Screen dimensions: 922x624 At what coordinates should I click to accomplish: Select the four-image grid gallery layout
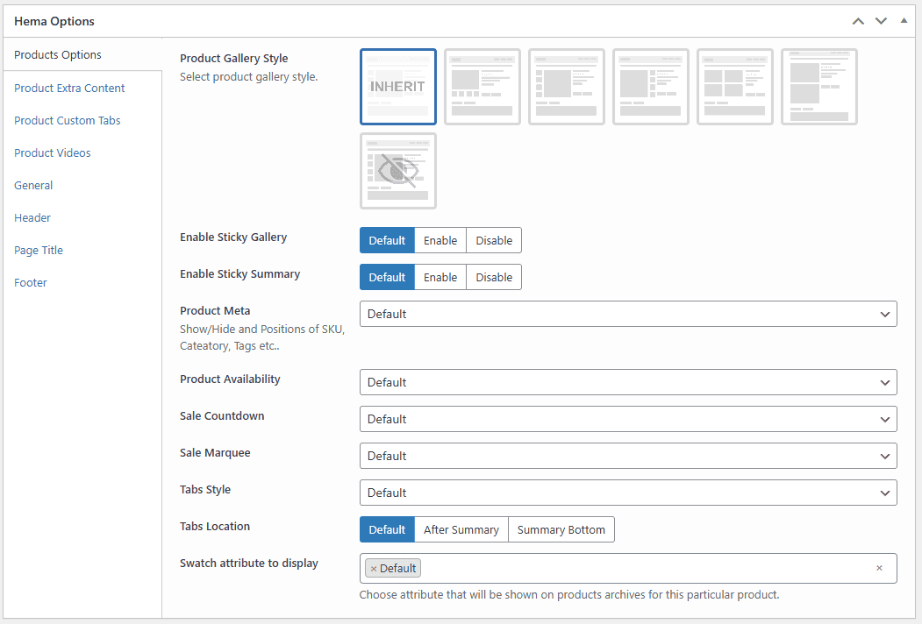pos(734,87)
